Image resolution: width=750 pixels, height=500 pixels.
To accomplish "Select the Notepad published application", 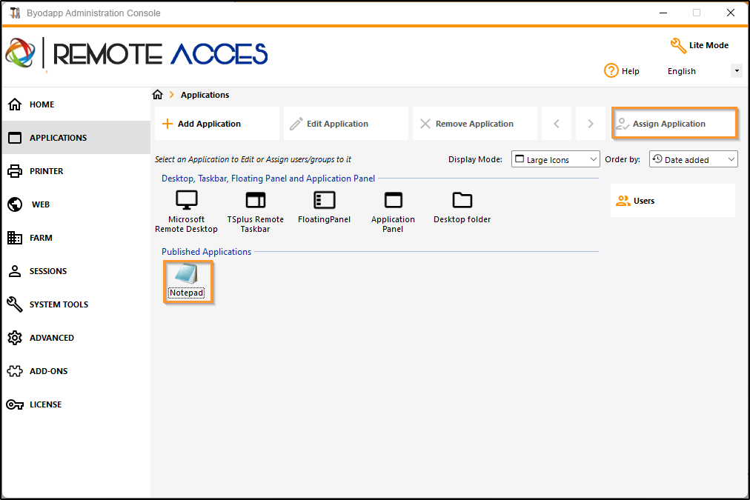I will click(187, 281).
